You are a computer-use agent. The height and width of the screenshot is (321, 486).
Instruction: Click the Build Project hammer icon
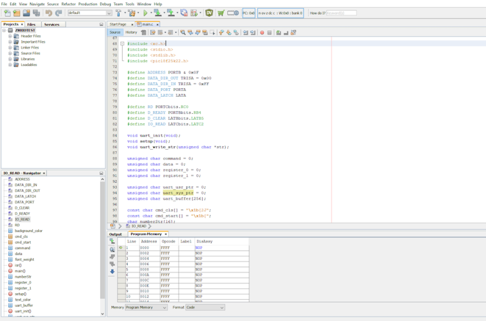[x=119, y=12]
